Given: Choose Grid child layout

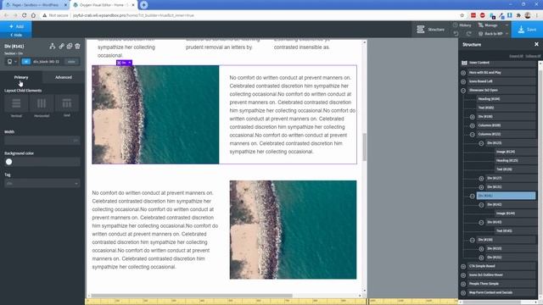Looking at the screenshot, I should [67, 103].
